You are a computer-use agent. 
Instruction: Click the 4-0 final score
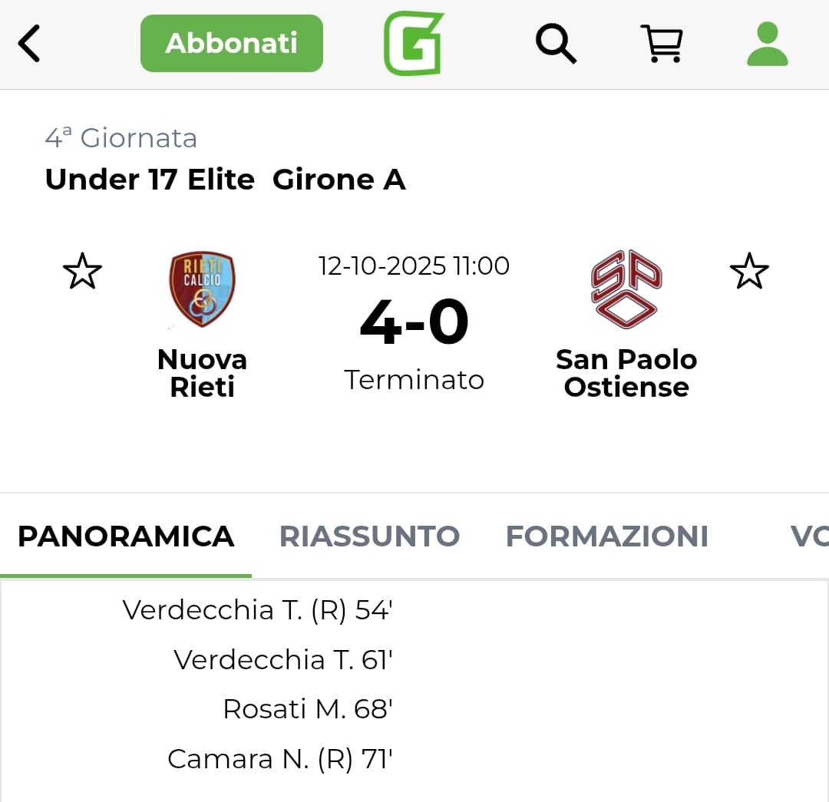point(414,322)
